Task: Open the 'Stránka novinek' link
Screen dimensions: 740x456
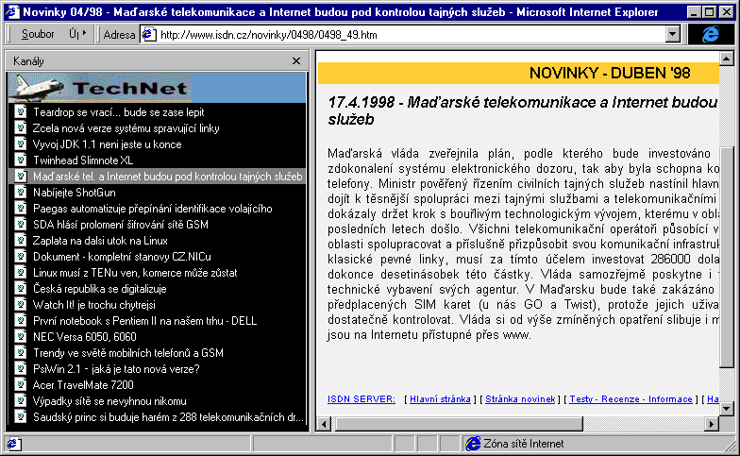Action: point(522,399)
